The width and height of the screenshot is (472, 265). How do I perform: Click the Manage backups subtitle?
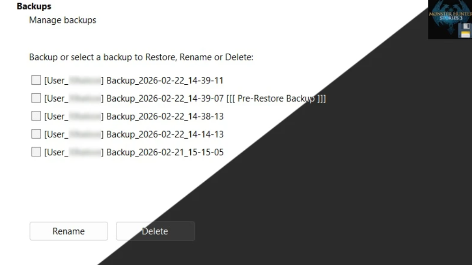tap(62, 20)
